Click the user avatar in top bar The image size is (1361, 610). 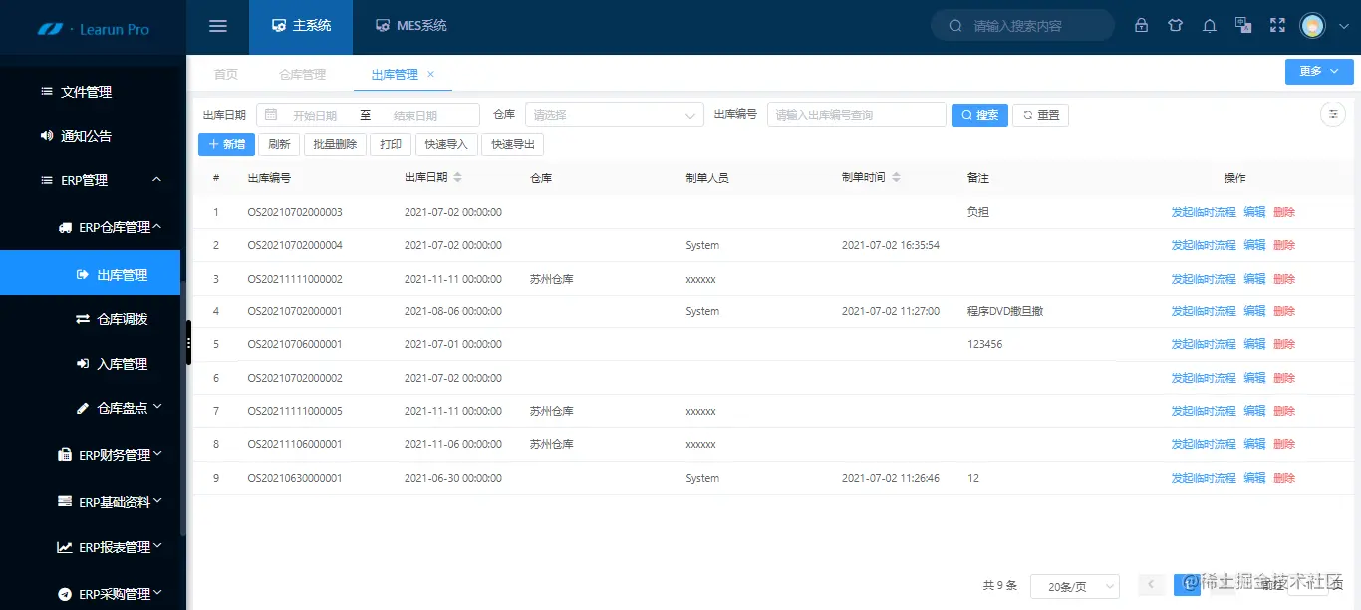click(1312, 25)
